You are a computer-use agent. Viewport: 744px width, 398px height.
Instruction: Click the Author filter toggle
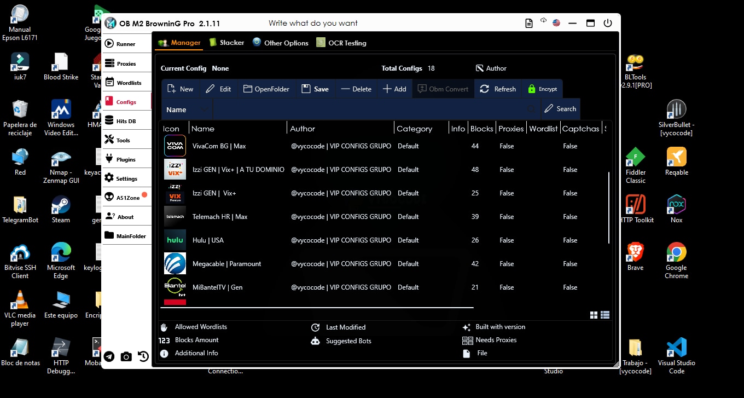coord(491,68)
